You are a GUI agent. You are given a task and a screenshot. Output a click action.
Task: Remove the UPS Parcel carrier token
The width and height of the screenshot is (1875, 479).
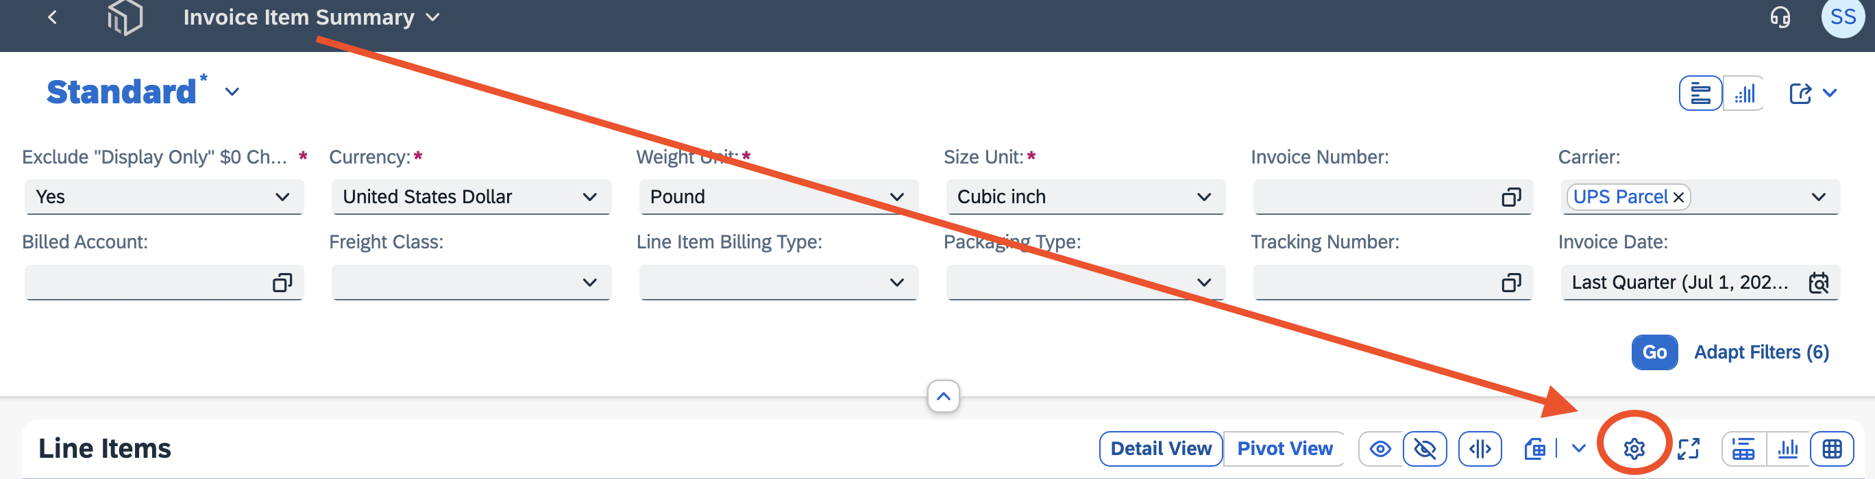tap(1678, 197)
